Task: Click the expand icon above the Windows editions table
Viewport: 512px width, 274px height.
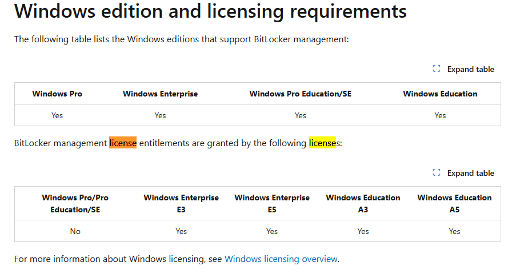Action: point(437,69)
